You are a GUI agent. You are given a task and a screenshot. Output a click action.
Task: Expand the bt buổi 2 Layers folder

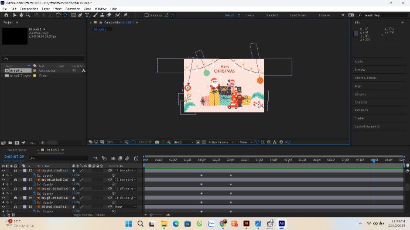click(x=2, y=75)
